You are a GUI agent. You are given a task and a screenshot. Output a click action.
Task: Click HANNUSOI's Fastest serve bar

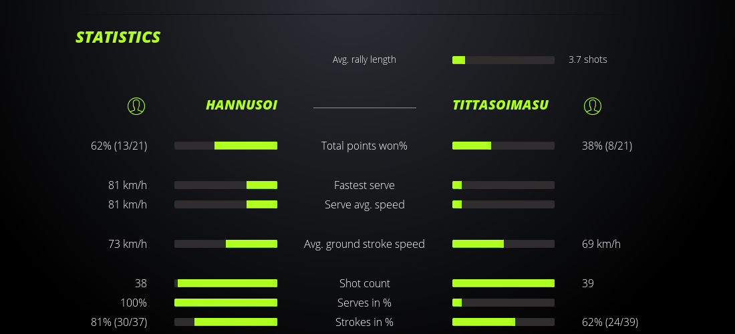tap(226, 185)
